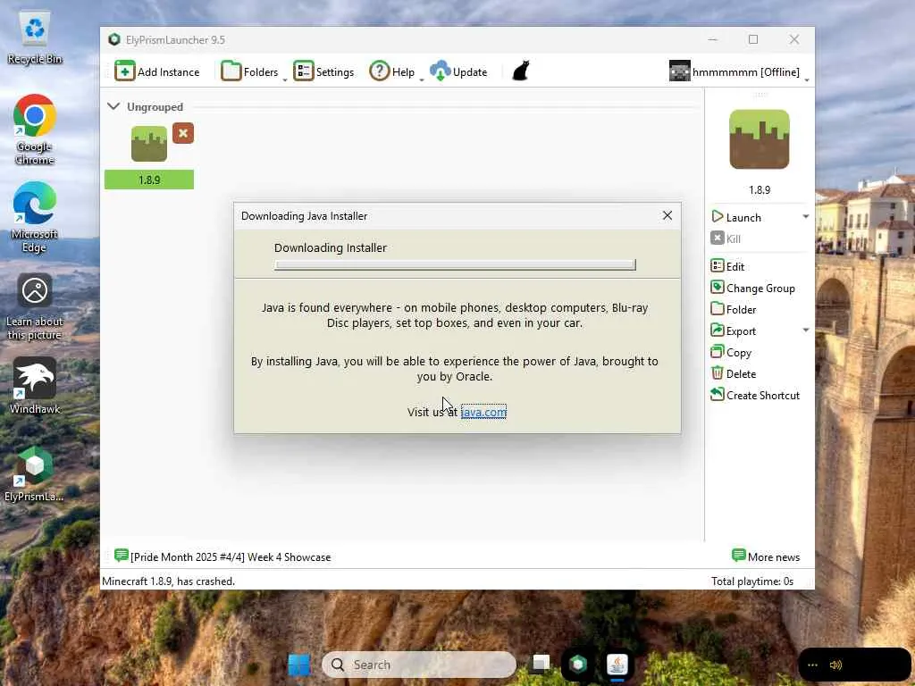Expand the Launch dropdown arrow

click(x=806, y=216)
